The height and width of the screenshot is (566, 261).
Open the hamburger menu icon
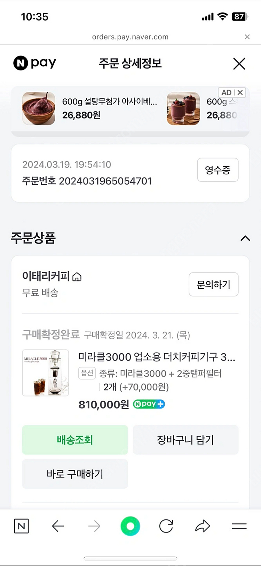point(239,526)
